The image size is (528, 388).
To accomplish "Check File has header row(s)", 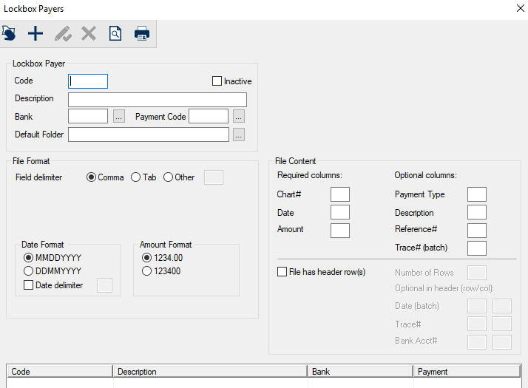I will (x=282, y=272).
